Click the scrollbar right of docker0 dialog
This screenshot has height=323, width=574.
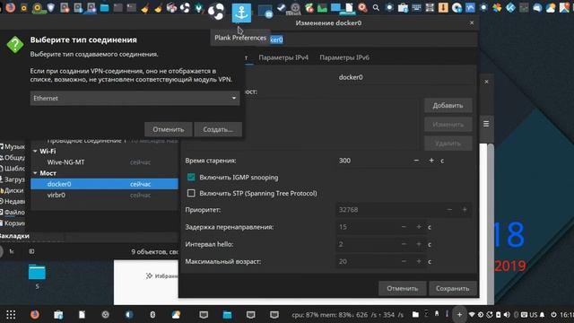(491, 223)
